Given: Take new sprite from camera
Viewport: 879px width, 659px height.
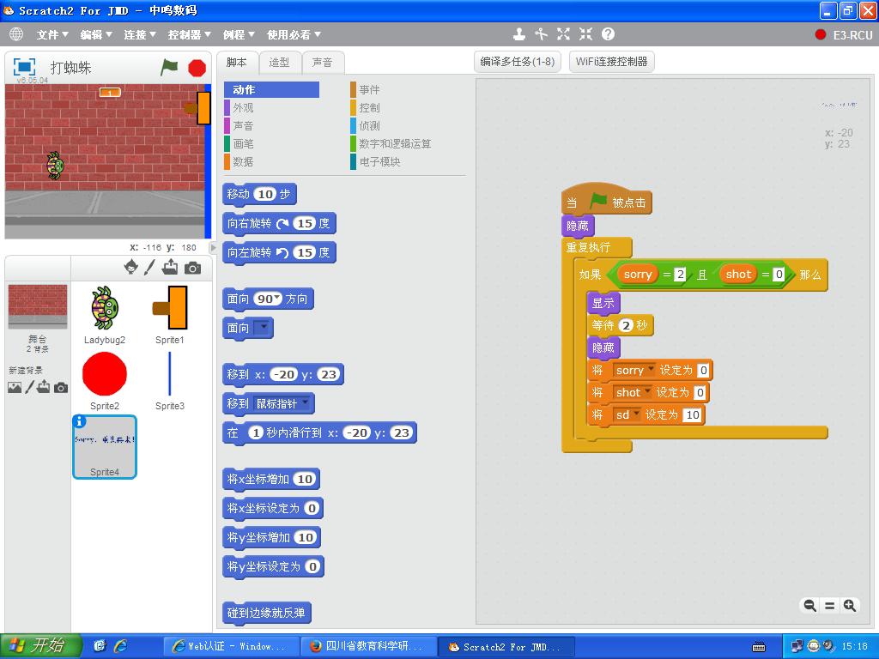Looking at the screenshot, I should pyautogui.click(x=193, y=268).
